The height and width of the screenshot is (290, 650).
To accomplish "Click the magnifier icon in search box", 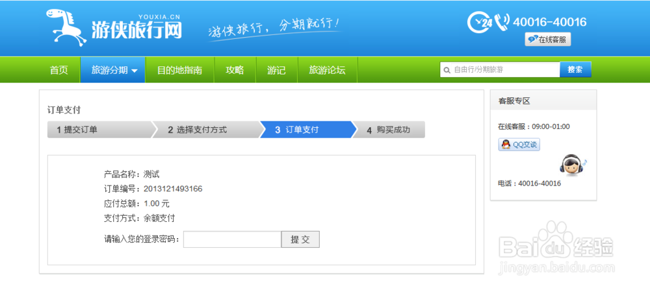I will pyautogui.click(x=447, y=70).
